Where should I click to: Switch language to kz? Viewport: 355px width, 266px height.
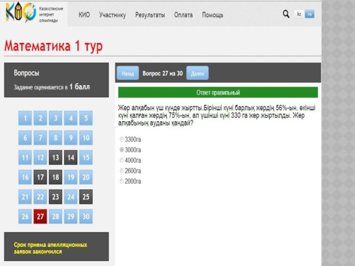[x=299, y=14]
